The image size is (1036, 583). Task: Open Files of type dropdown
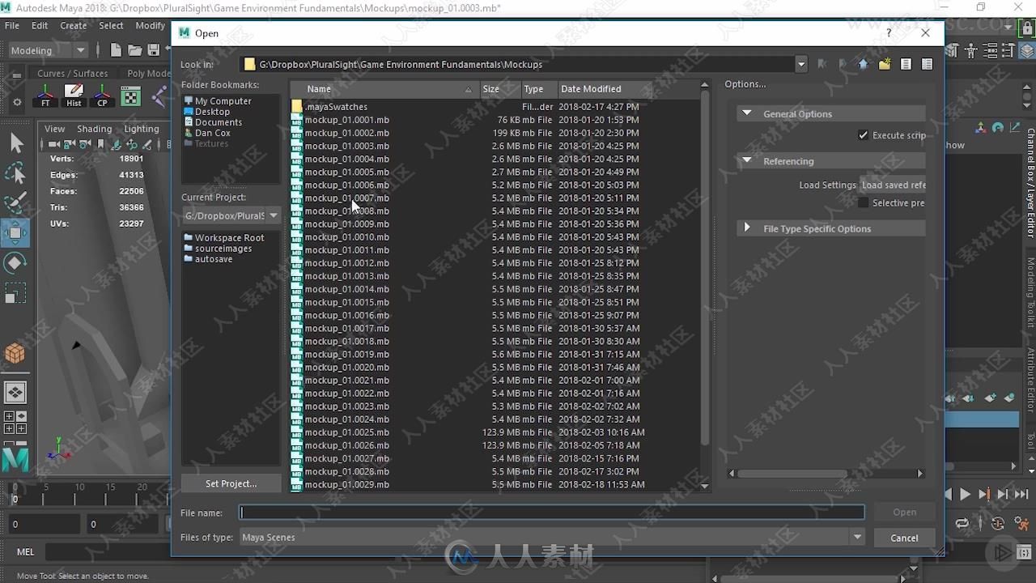857,537
